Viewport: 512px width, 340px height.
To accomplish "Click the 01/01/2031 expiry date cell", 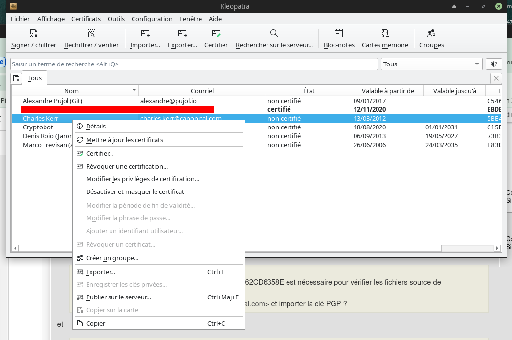I will pos(442,127).
